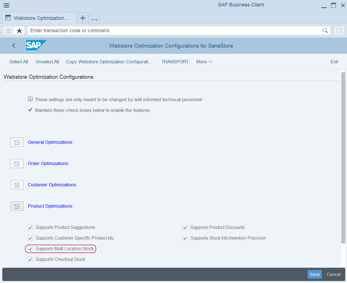
Task: Switch to Webstore Optimization tab
Action: coord(40,18)
